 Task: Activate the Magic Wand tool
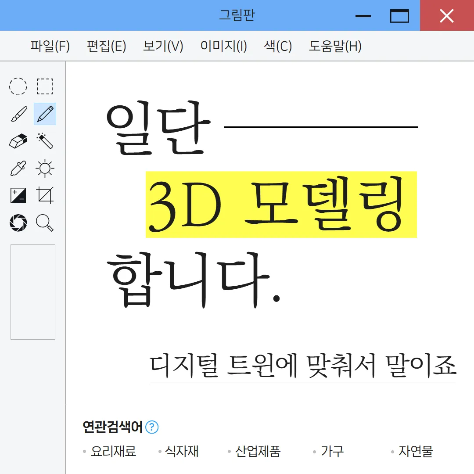point(45,141)
